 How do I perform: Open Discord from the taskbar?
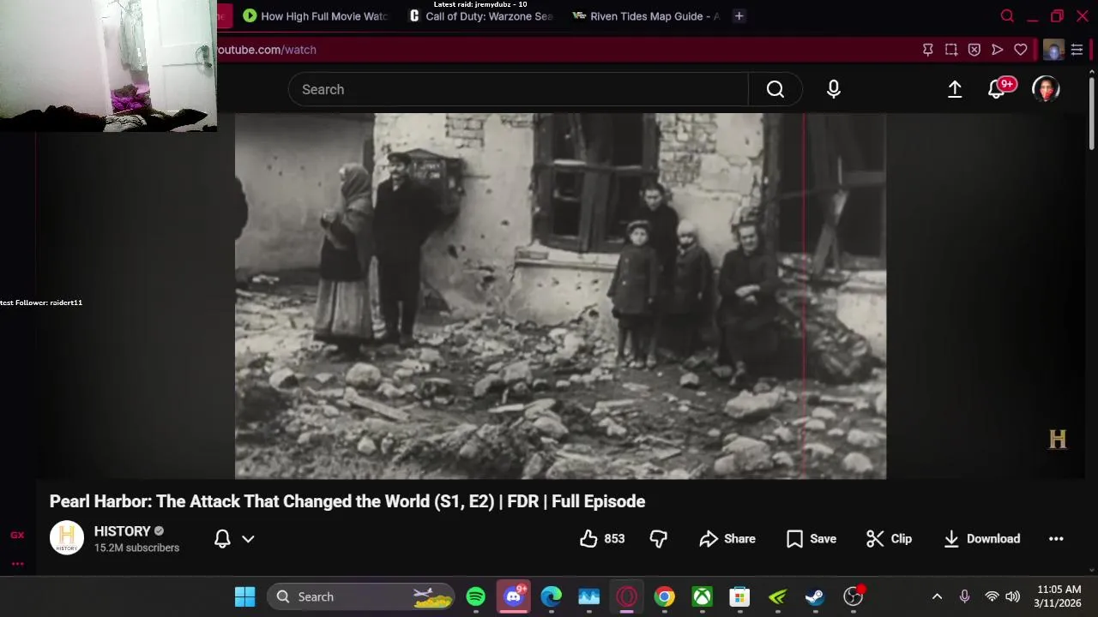pyautogui.click(x=514, y=596)
